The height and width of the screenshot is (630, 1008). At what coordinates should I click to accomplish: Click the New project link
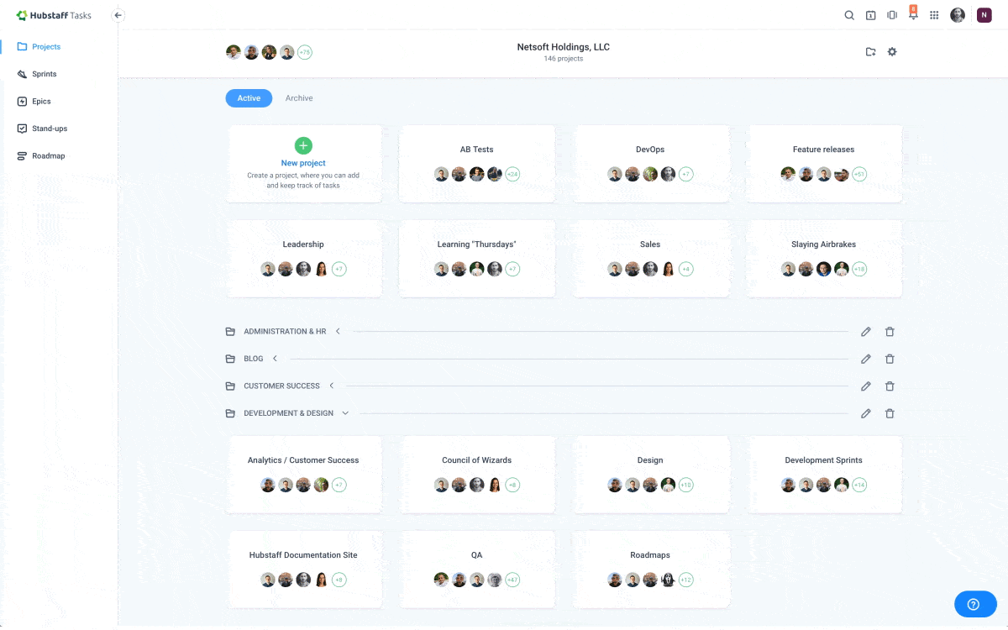click(x=303, y=163)
